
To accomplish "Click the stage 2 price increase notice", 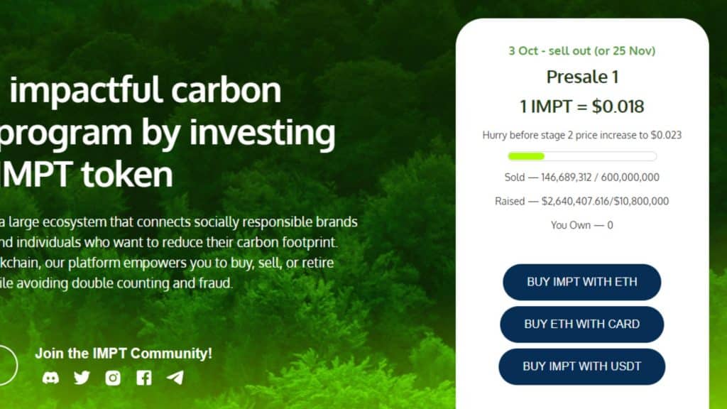I will tap(582, 136).
